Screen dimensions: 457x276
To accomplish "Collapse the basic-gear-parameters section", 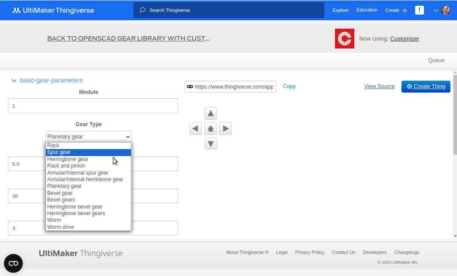I will click(14, 81).
